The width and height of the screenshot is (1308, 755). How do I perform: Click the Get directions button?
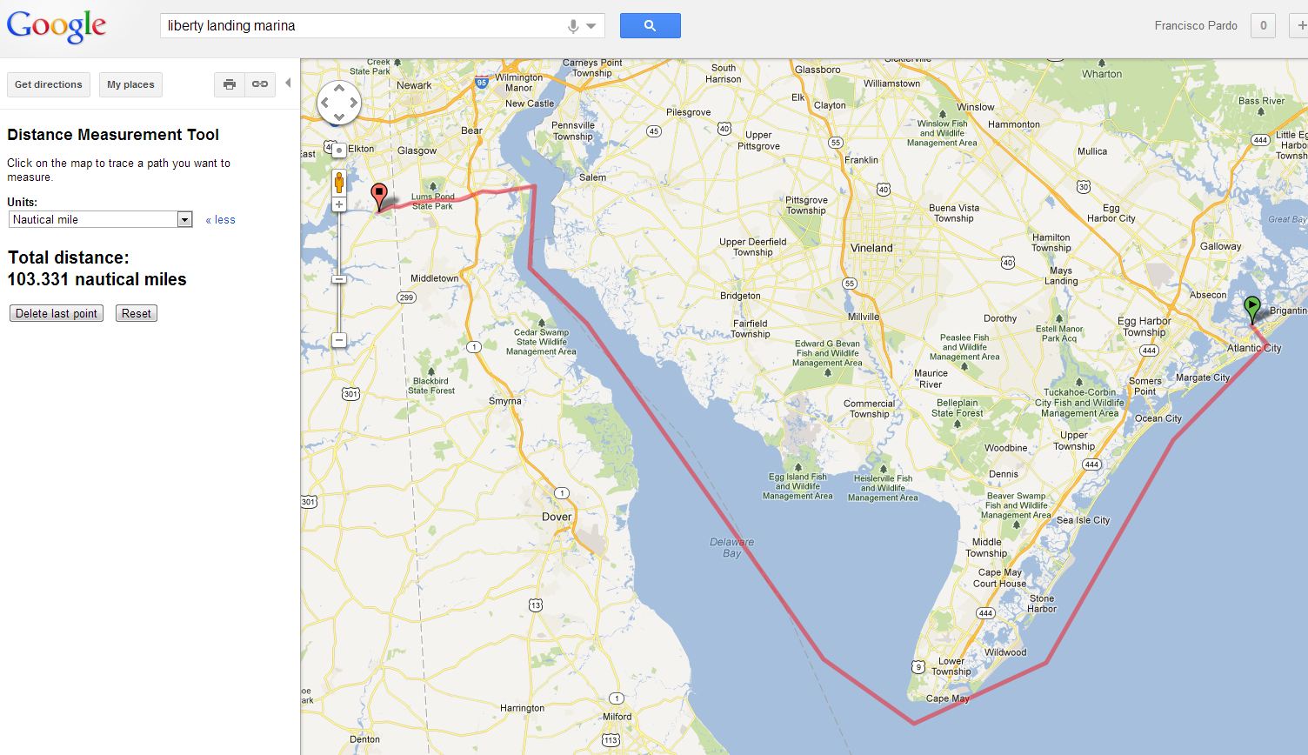coord(49,84)
